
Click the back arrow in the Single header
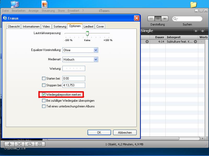196,31
